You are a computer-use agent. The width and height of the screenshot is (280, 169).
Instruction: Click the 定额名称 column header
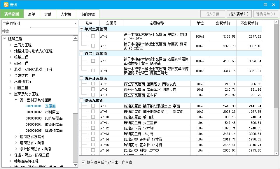point(157,23)
